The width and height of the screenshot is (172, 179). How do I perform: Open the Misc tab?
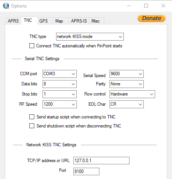click(96, 21)
